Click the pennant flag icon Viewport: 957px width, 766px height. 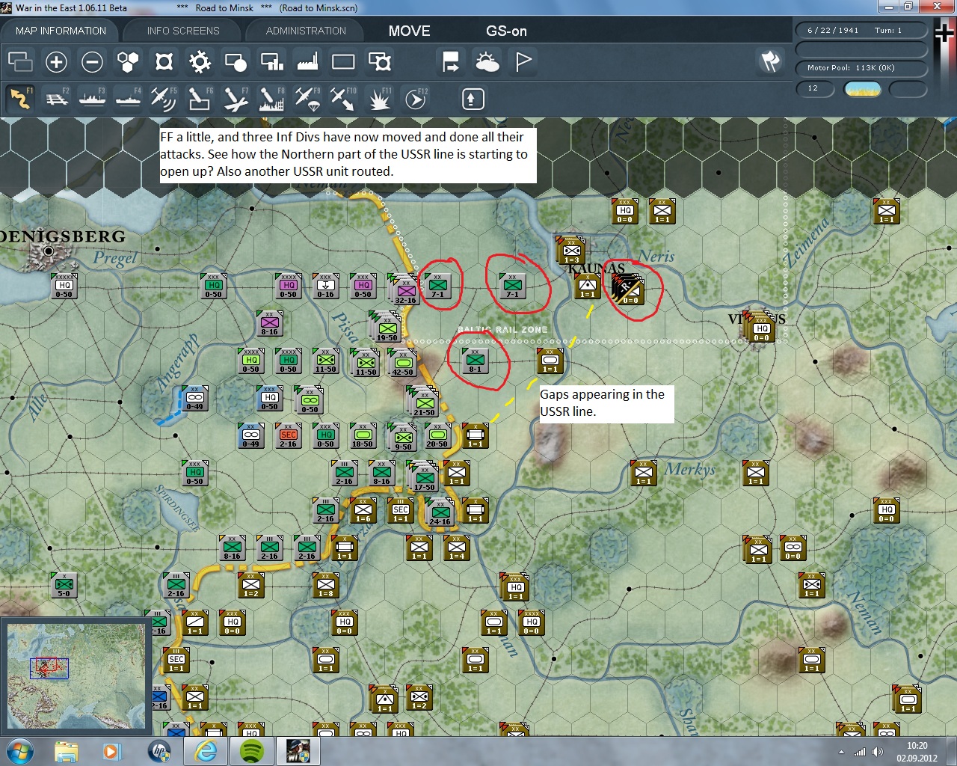click(523, 61)
